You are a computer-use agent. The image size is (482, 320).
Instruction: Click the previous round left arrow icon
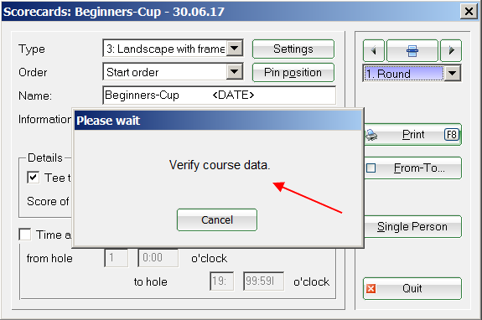tap(374, 50)
